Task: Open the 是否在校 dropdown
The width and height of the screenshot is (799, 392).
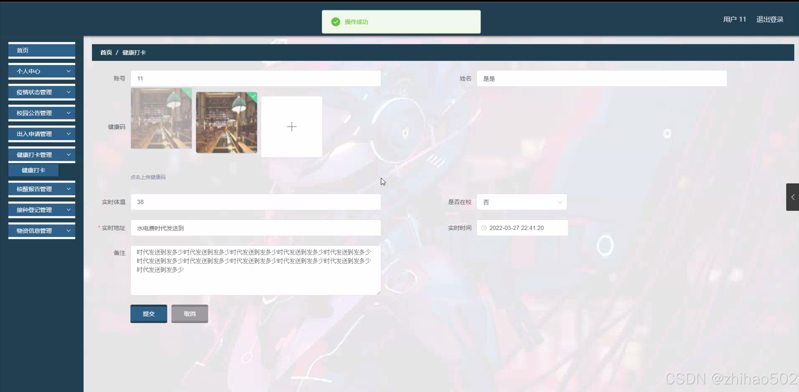Action: (521, 202)
